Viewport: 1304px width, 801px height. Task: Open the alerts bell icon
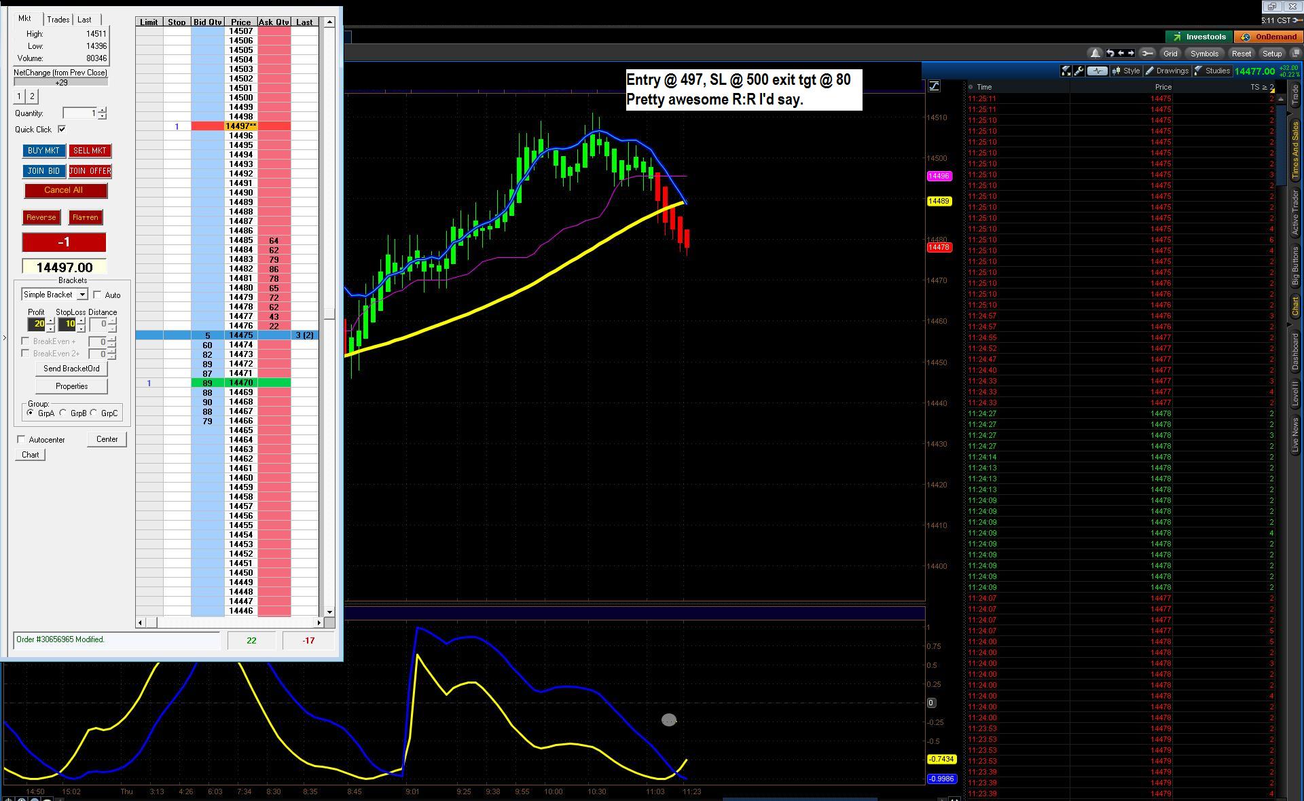click(x=1095, y=54)
